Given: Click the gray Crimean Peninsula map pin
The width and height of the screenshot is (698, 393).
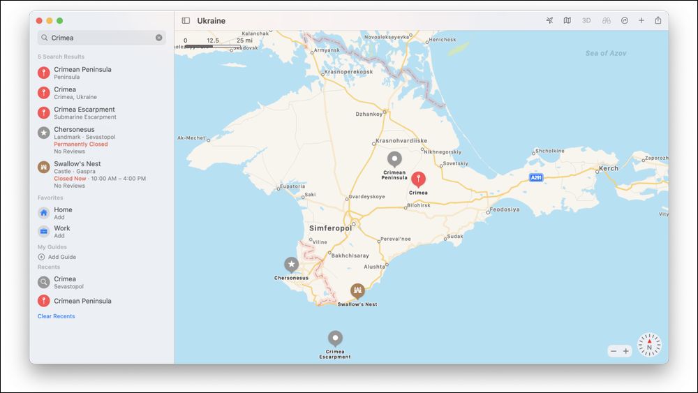Looking at the screenshot, I should (x=394, y=159).
